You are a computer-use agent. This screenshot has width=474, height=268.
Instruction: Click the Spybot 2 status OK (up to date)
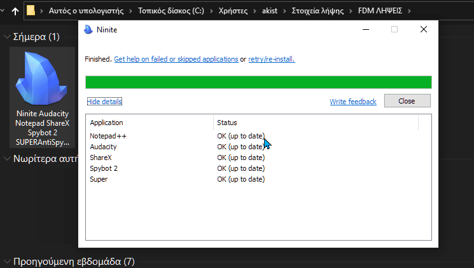pos(241,168)
